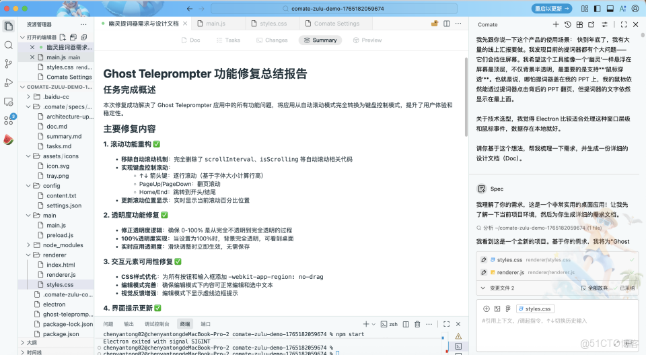
Task: Open the account profile icon
Action: pyautogui.click(x=635, y=8)
